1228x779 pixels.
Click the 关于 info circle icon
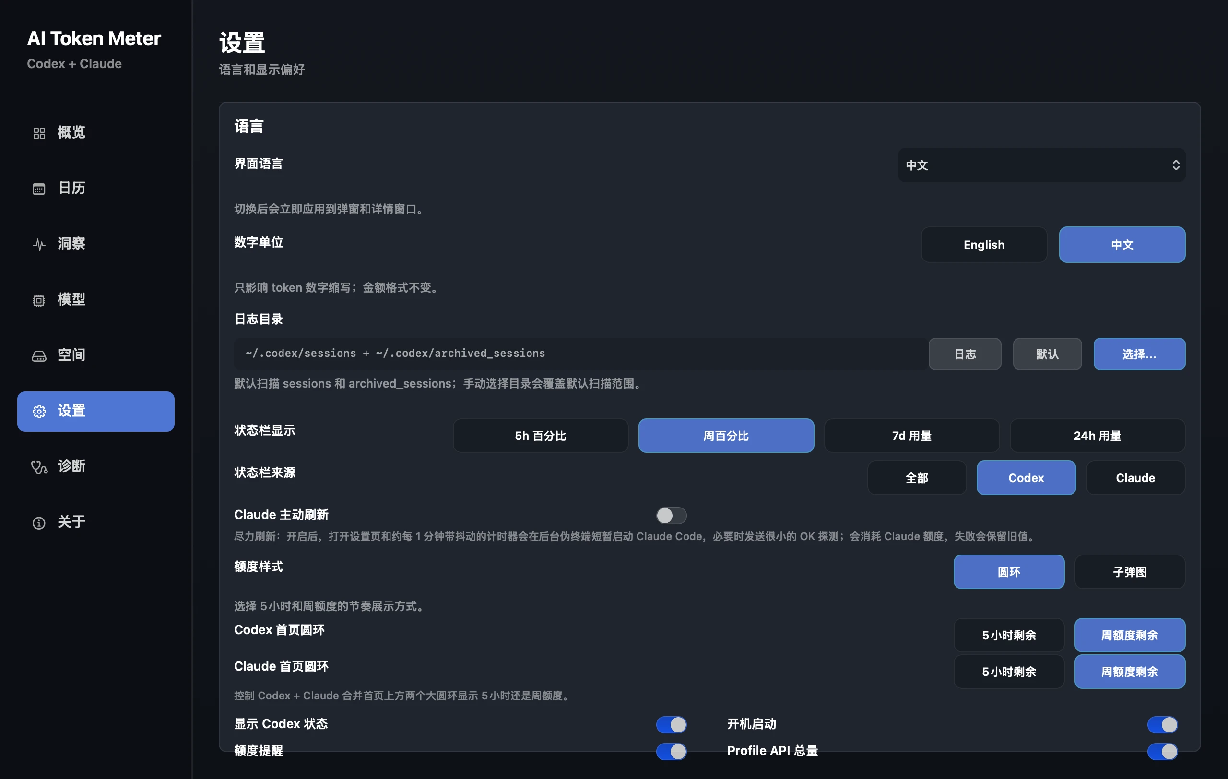pos(39,522)
